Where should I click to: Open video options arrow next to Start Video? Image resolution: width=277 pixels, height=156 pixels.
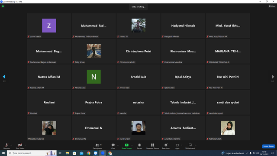tap(26, 145)
